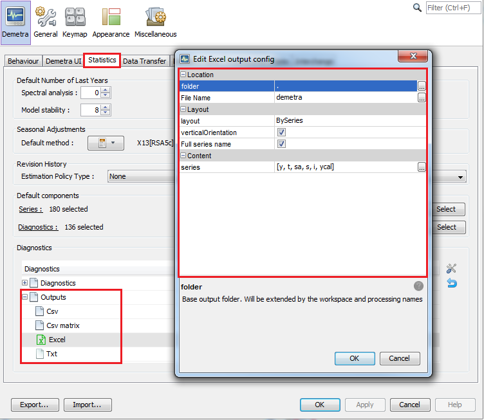The image size is (484, 420).
Task: Switch to the Data Transfer tab
Action: (144, 61)
